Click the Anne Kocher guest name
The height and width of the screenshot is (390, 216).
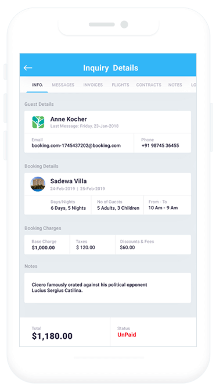69,119
